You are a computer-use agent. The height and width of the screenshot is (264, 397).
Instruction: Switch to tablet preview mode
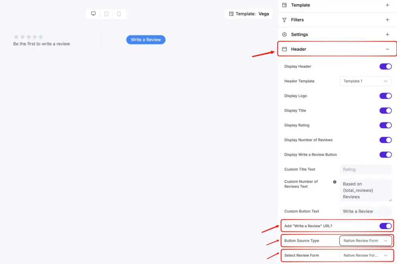pos(106,13)
